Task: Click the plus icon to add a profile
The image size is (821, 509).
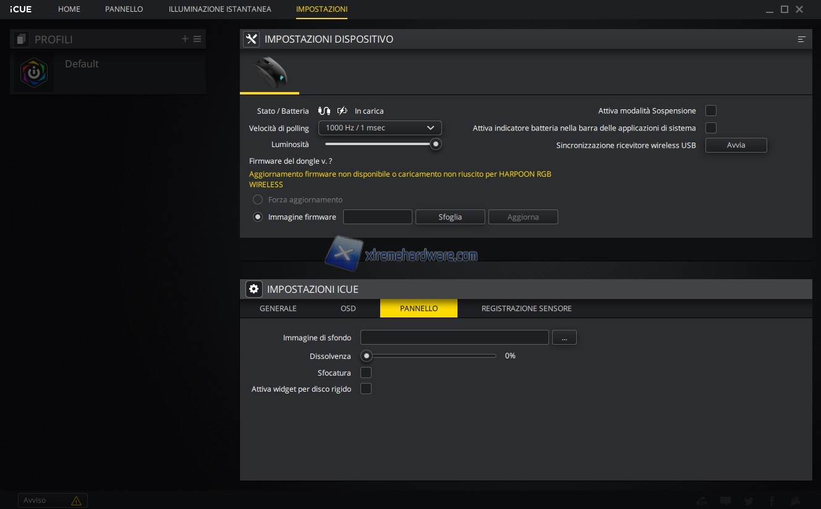Action: pos(185,39)
